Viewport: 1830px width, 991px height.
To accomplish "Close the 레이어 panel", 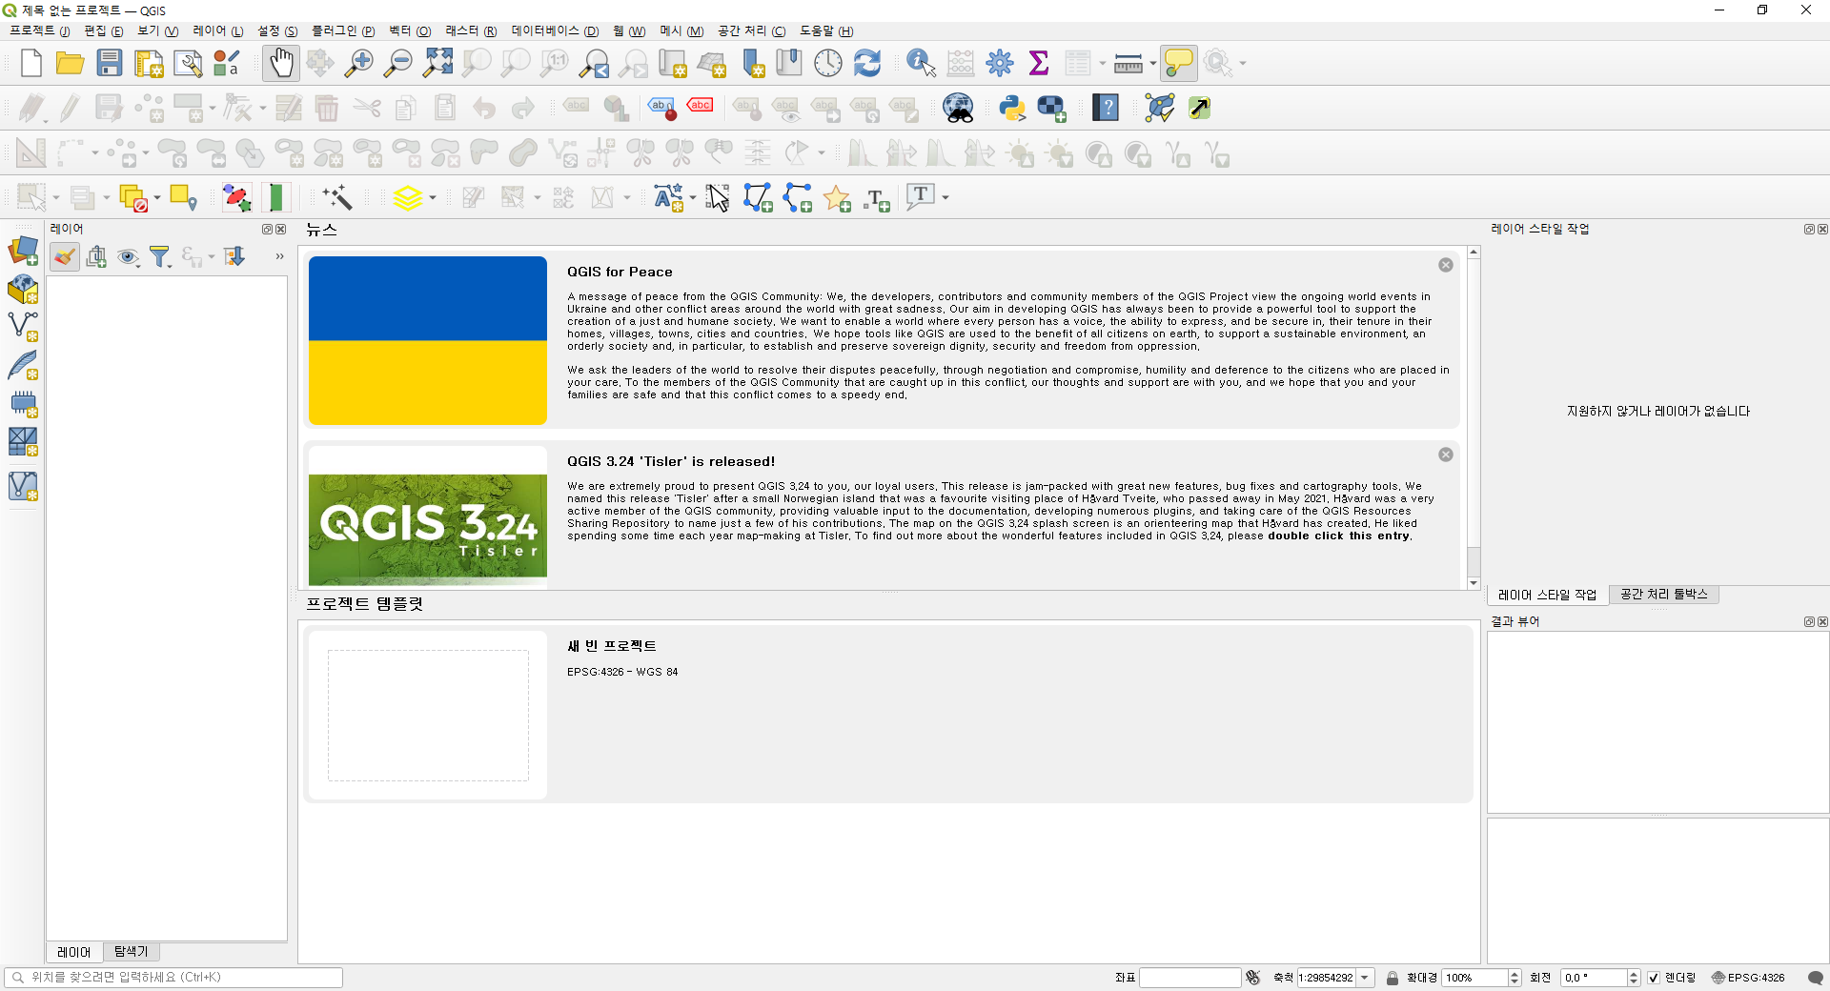I will (281, 230).
